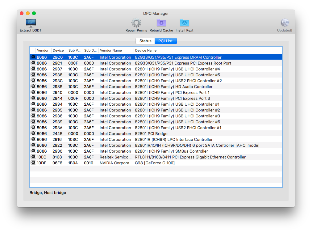The width and height of the screenshot is (312, 232).
Task: Click the sub device 0010 cell
Action: tap(89, 163)
